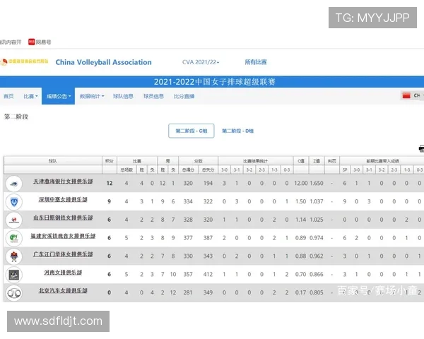The image size is (424, 339).
Task: Click the China Volleyball Association logo
Action: click(x=25, y=62)
